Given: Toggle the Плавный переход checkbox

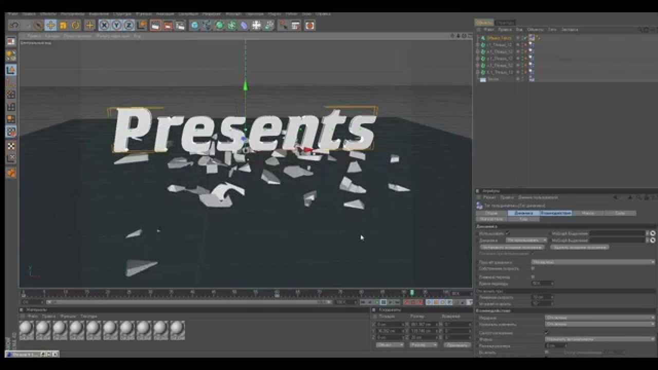Looking at the screenshot, I should click(533, 276).
